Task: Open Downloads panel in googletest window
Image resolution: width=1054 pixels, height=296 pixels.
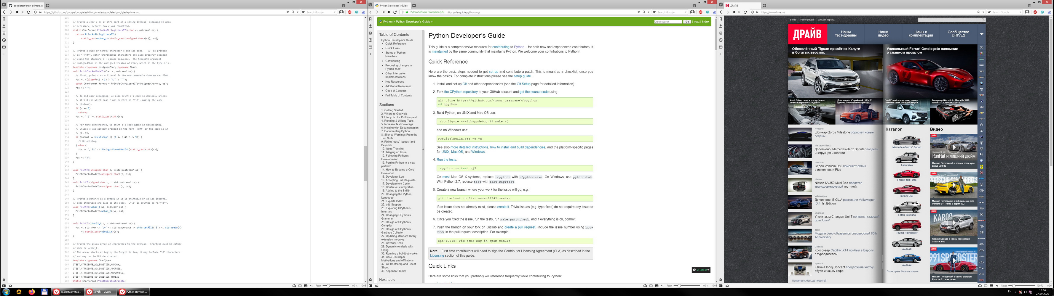Action: pyautogui.click(x=4, y=26)
